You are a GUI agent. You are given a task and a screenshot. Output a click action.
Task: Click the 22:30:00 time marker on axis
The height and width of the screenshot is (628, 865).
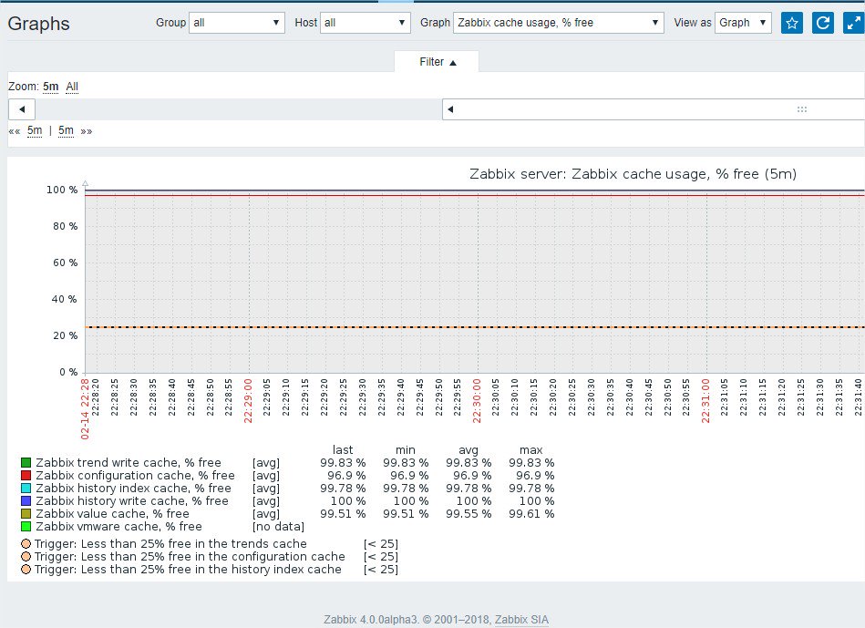tap(478, 401)
